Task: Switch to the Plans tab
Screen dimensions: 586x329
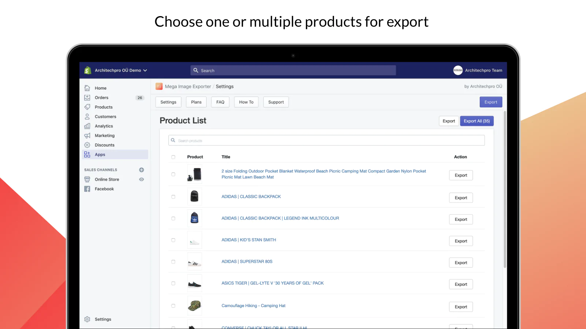Action: click(196, 102)
